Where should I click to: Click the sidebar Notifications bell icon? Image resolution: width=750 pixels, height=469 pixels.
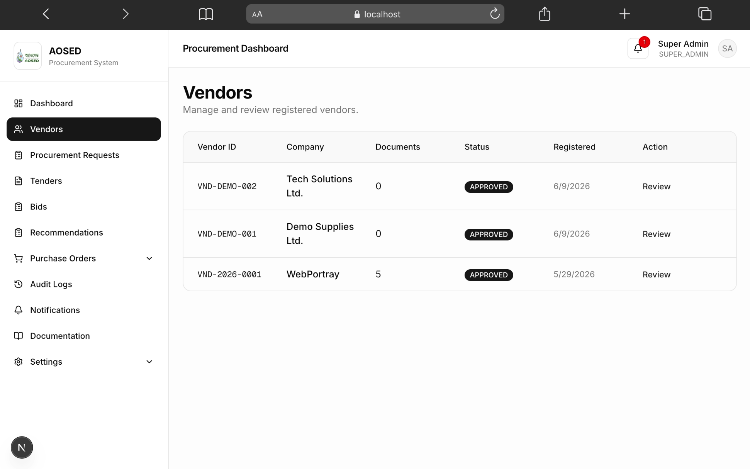coord(18,310)
